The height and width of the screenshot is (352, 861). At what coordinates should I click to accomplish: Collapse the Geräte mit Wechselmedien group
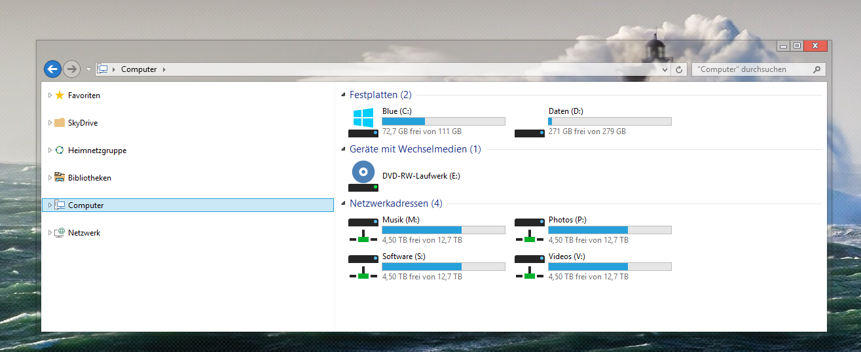pos(344,150)
